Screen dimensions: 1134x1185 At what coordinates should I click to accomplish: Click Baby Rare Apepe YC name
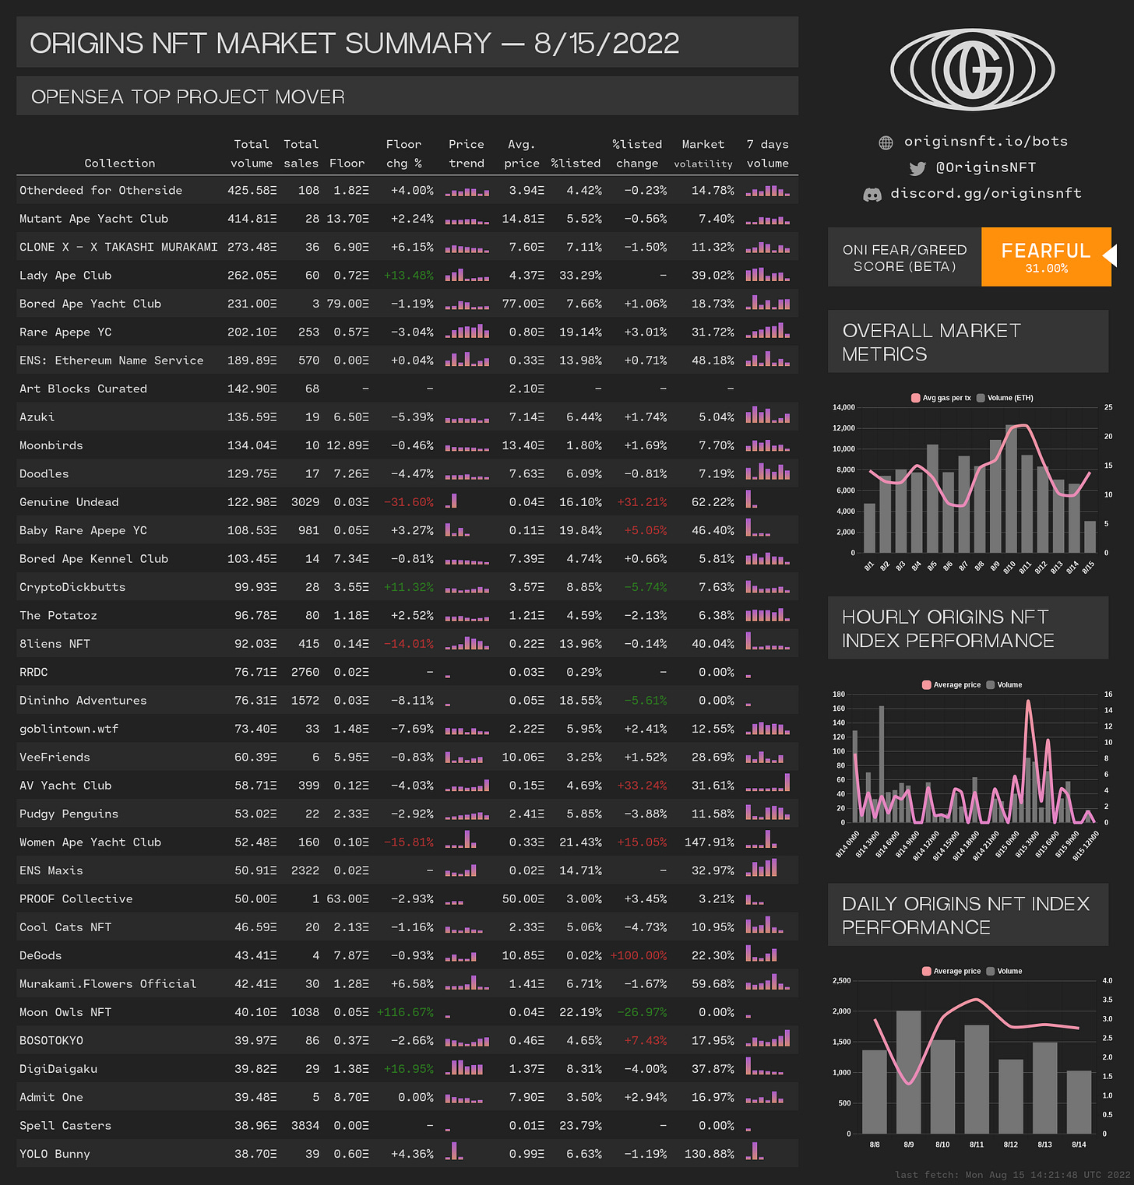(83, 531)
